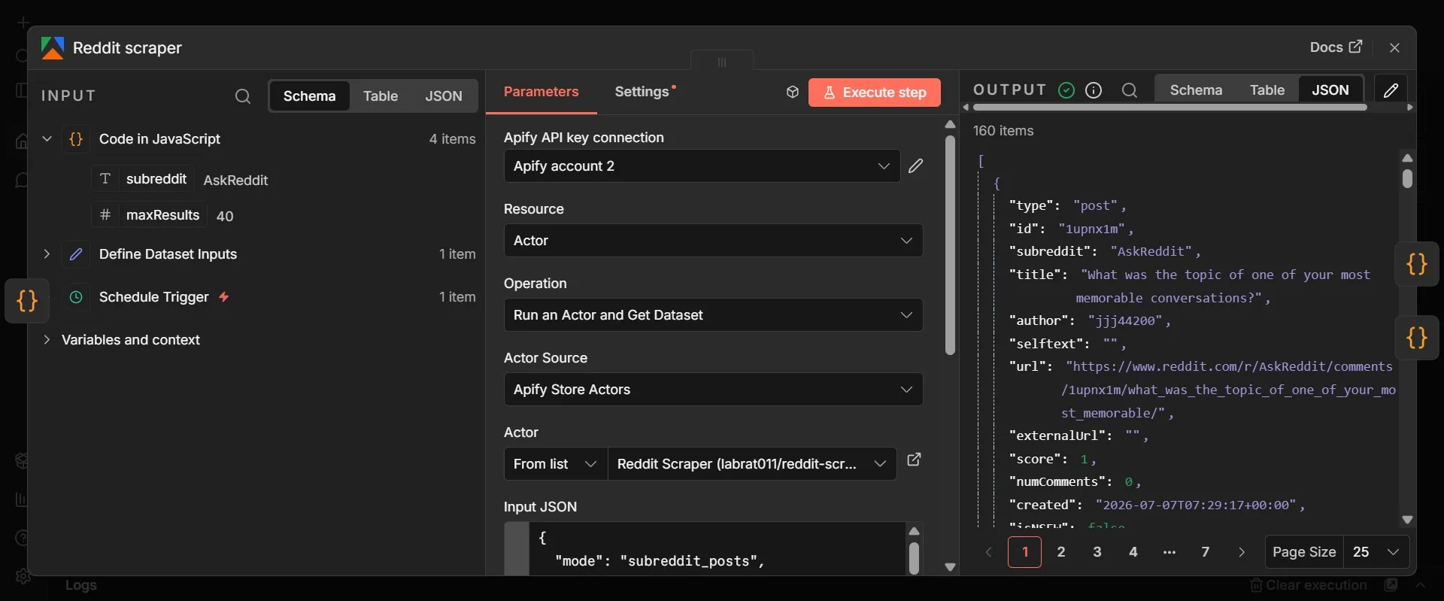
Task: Click the "160 items" count label
Action: tap(1003, 131)
